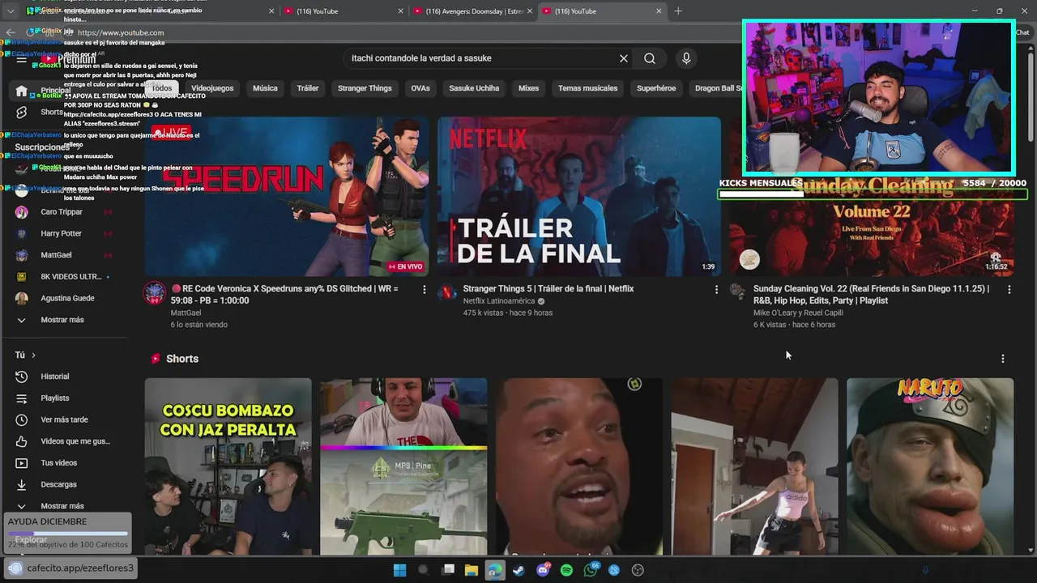Open Spotify from the taskbar
Viewport: 1037px width, 583px height.
566,570
